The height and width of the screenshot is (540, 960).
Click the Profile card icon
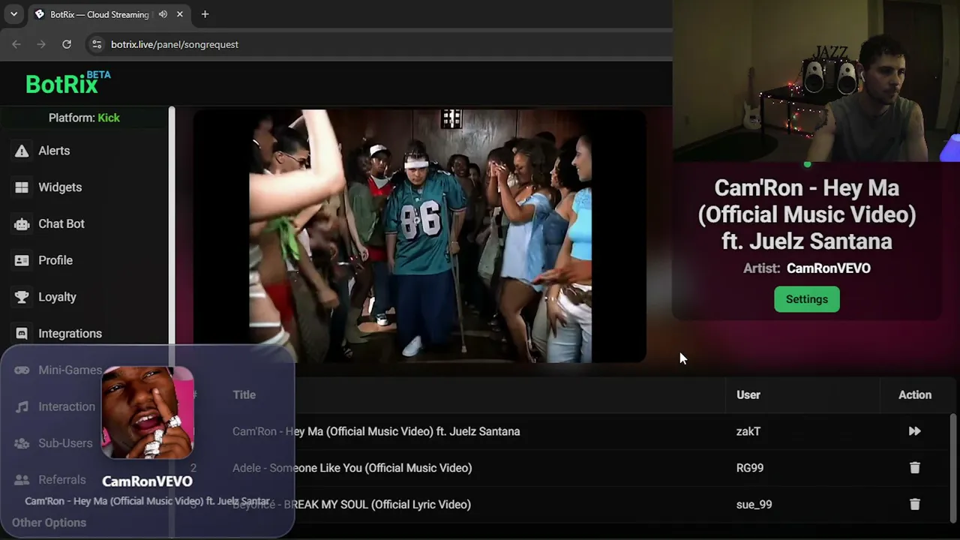pos(22,260)
